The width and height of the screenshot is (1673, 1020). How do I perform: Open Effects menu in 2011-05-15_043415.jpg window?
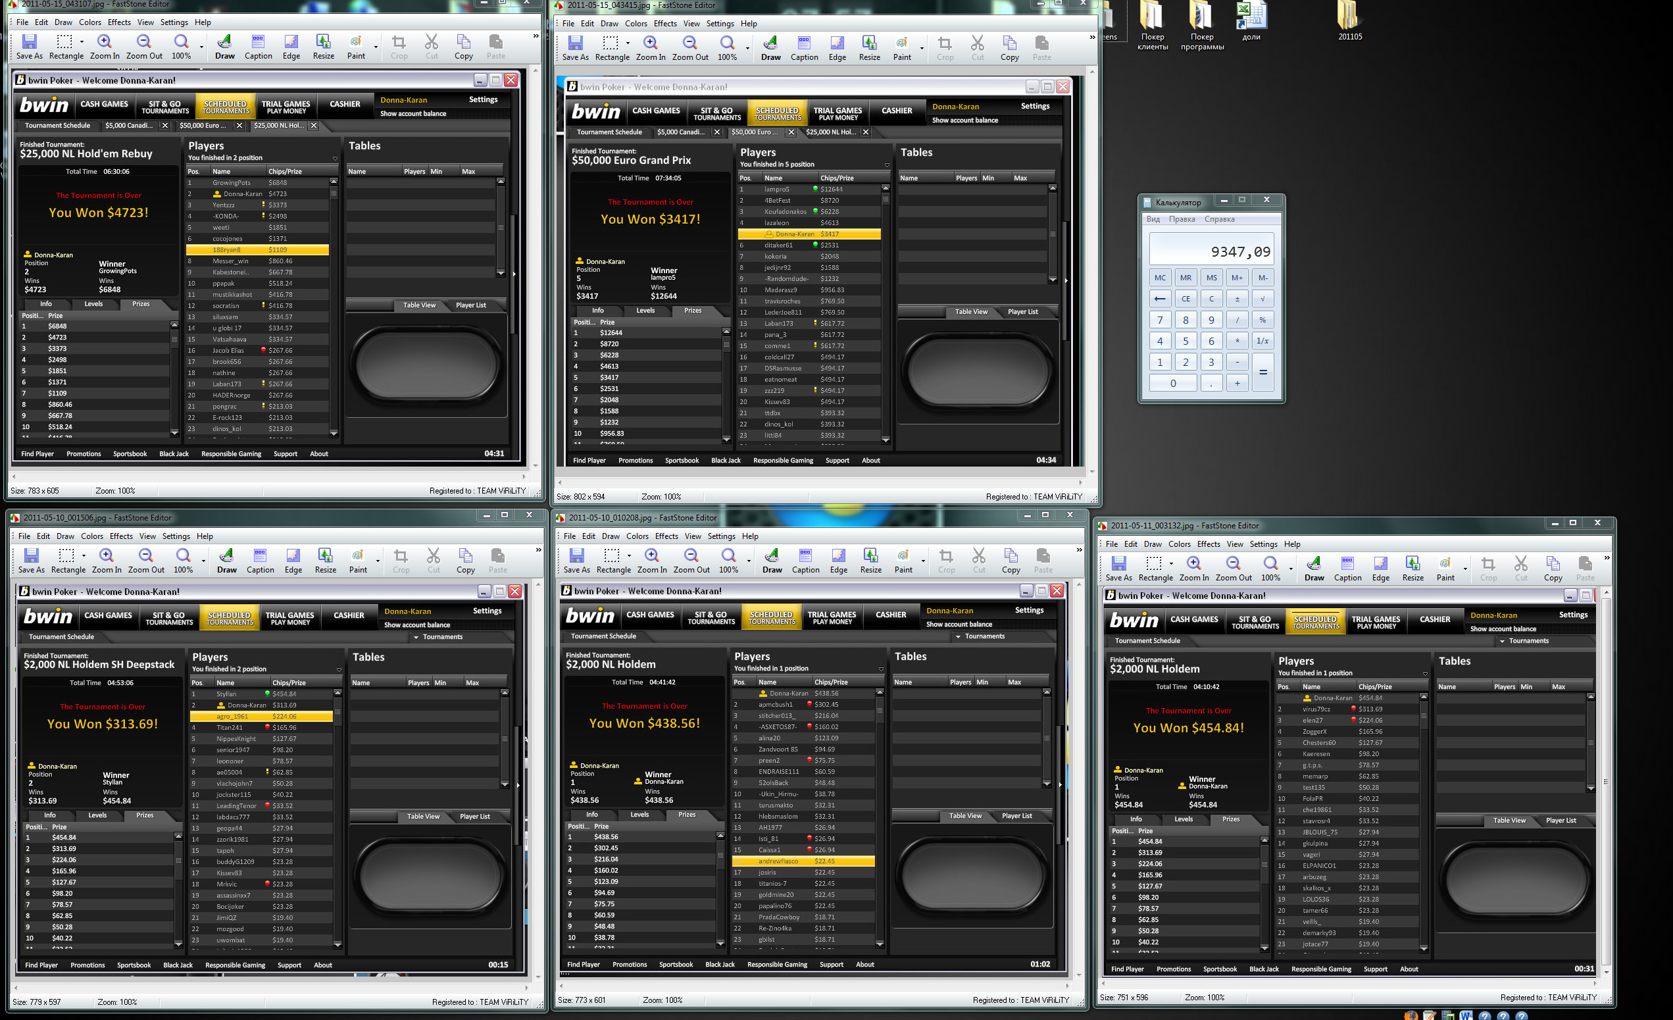tap(665, 24)
